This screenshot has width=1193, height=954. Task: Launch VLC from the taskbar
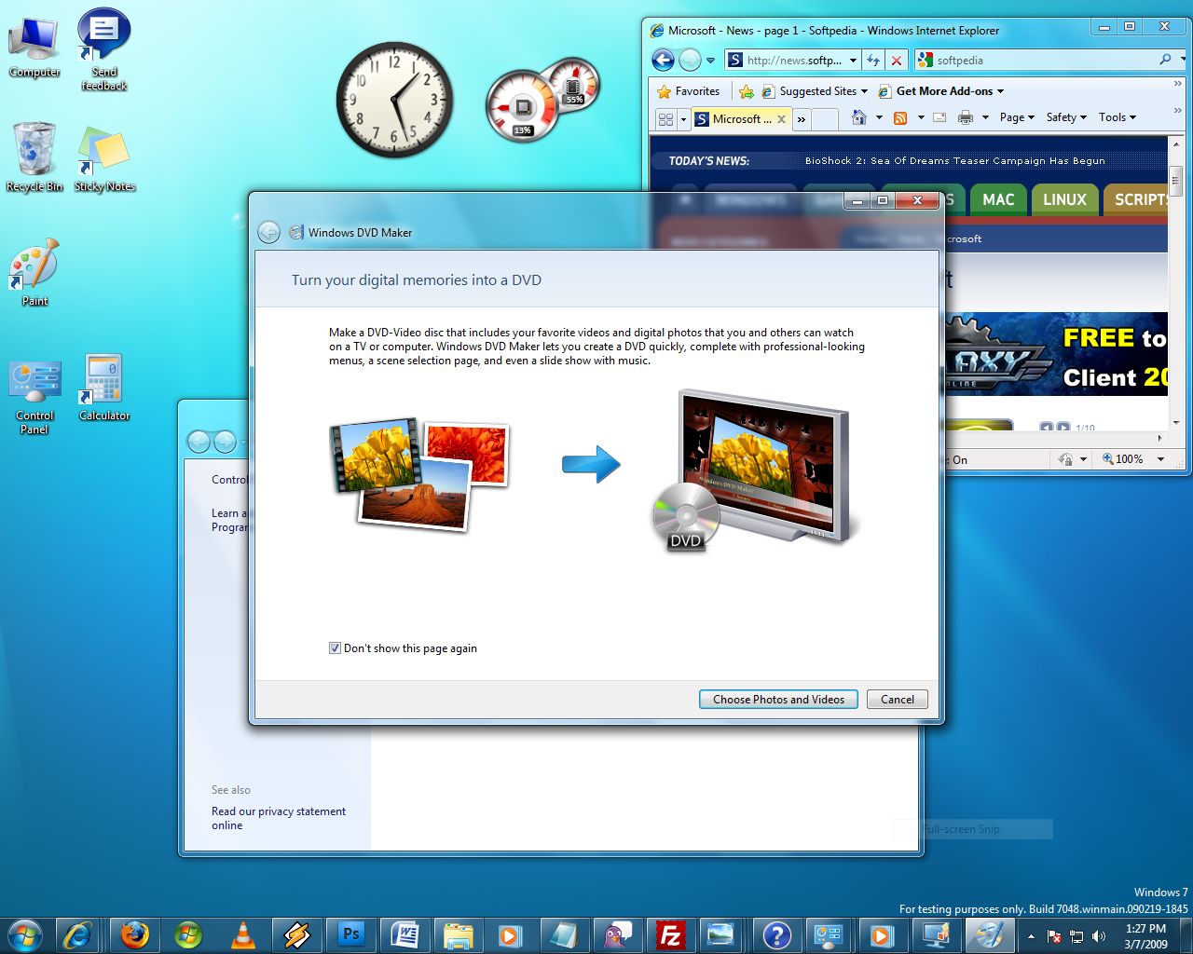click(242, 934)
